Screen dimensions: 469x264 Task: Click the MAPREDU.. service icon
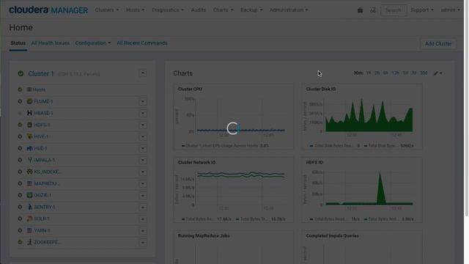(29, 183)
